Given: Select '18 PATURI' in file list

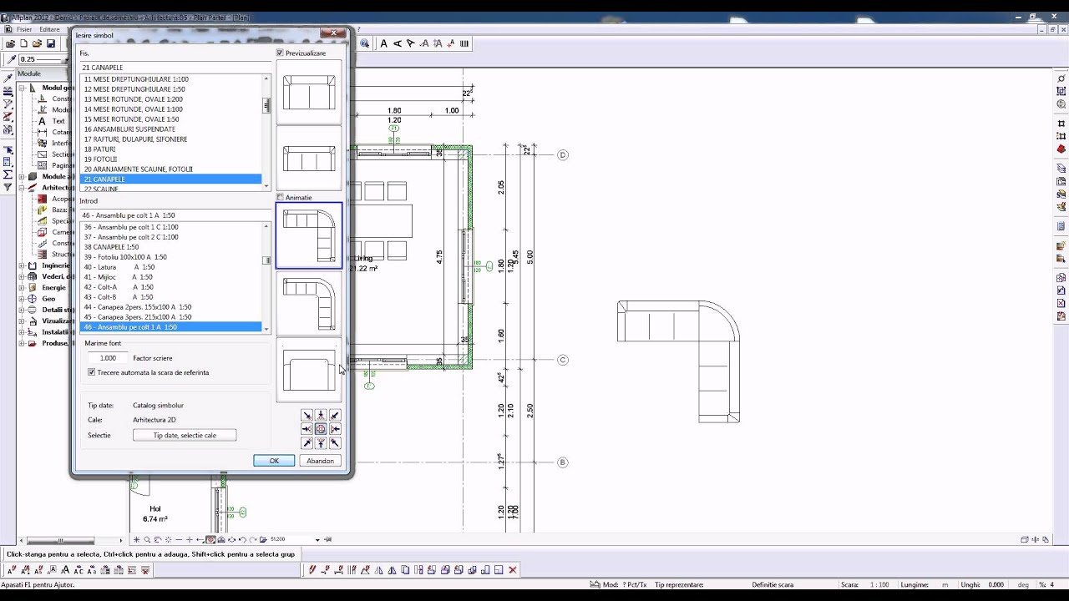Looking at the screenshot, I should click(171, 149).
